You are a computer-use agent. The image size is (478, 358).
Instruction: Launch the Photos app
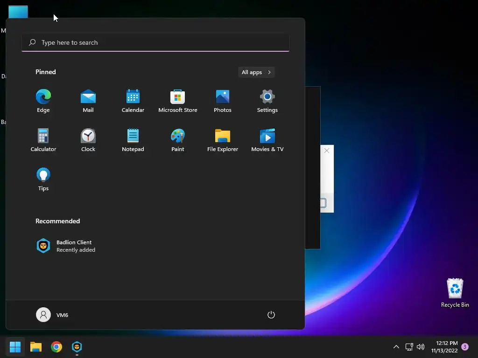tap(223, 101)
